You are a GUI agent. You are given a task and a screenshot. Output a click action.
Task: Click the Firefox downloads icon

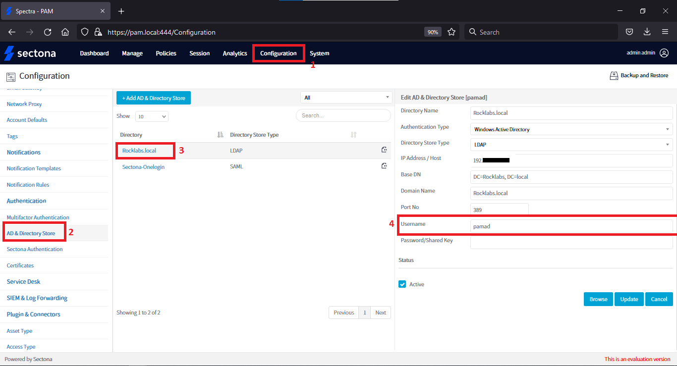point(647,32)
